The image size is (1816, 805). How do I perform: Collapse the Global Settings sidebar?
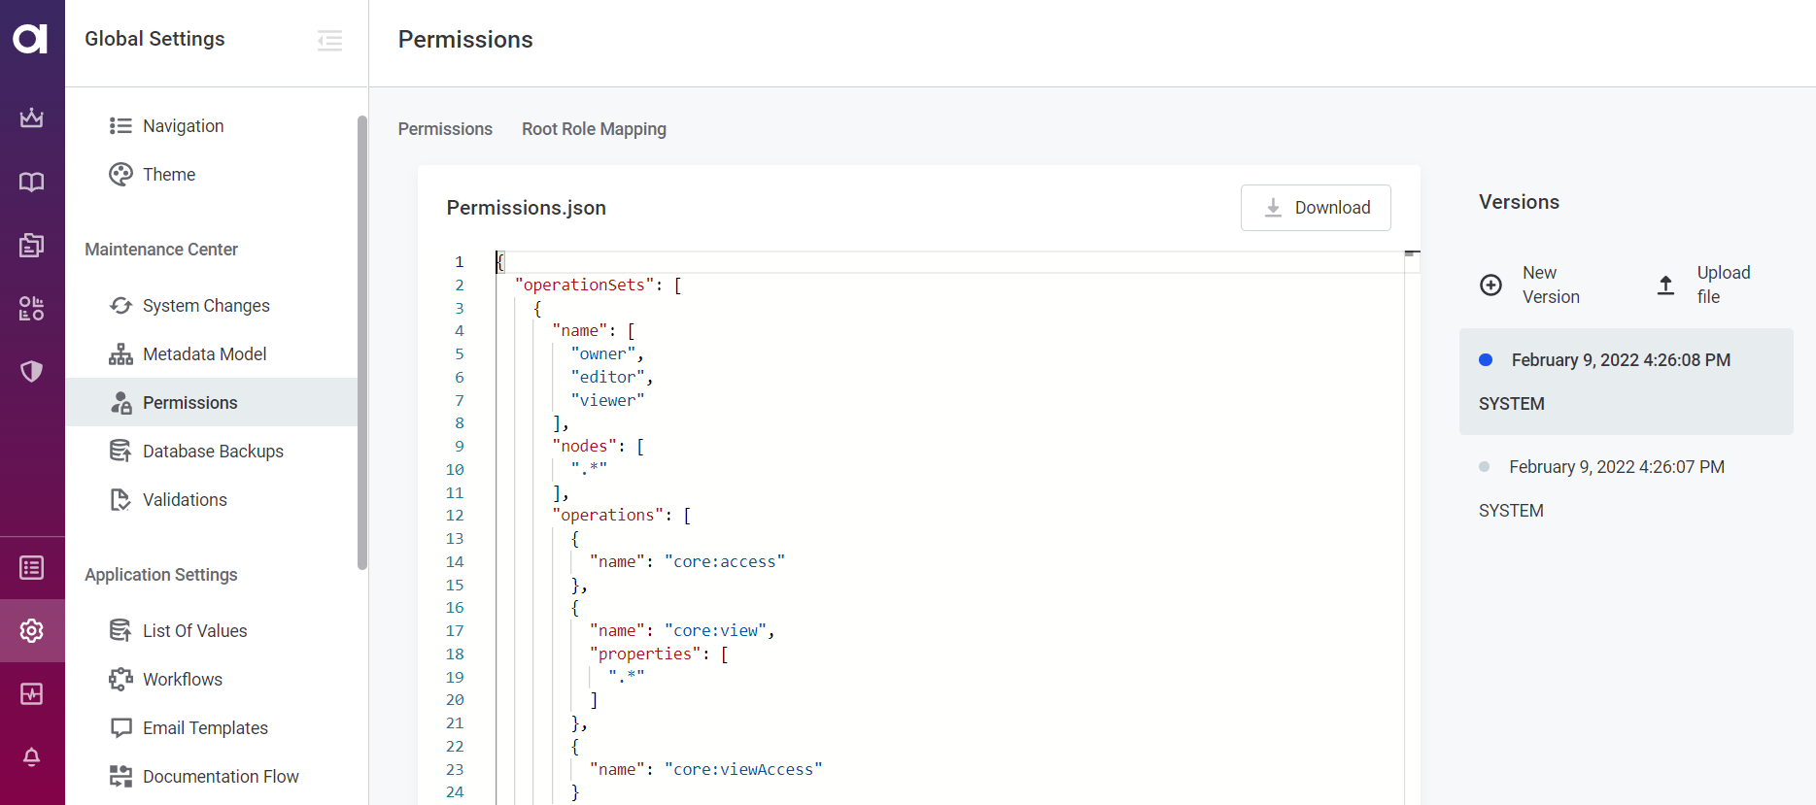[329, 40]
